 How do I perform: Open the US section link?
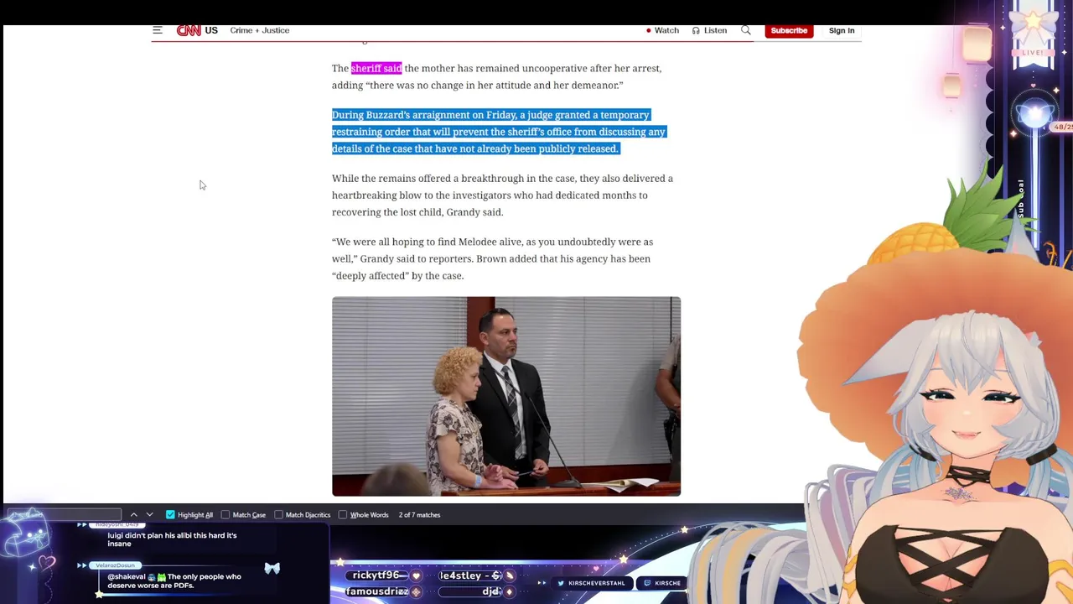[211, 30]
